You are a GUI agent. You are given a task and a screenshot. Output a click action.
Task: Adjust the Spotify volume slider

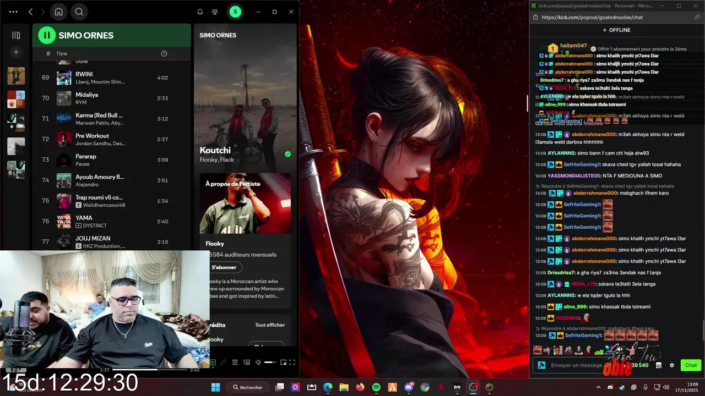click(270, 362)
